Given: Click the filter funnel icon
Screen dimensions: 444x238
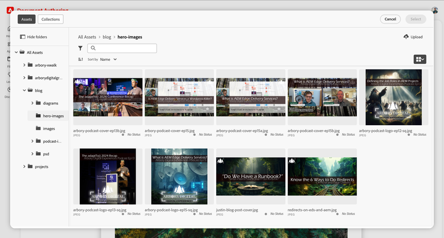Looking at the screenshot, I should pyautogui.click(x=81, y=48).
